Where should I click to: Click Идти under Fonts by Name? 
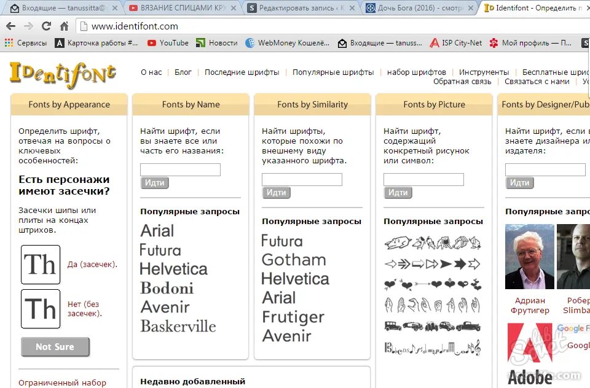coord(155,183)
